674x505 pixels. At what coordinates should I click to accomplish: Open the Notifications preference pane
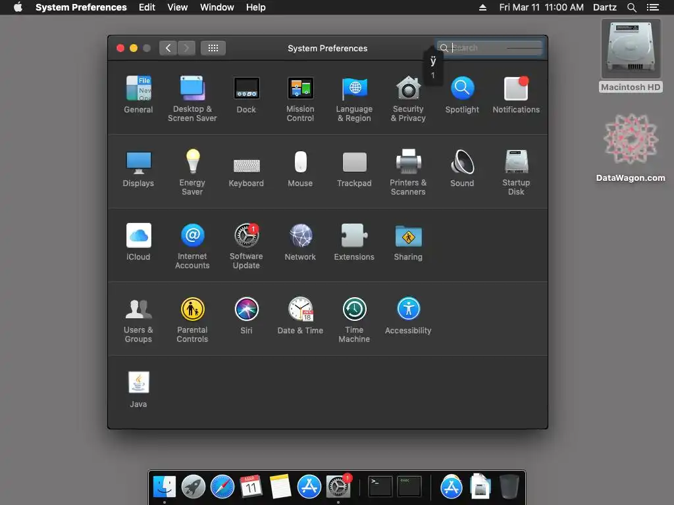(x=516, y=95)
